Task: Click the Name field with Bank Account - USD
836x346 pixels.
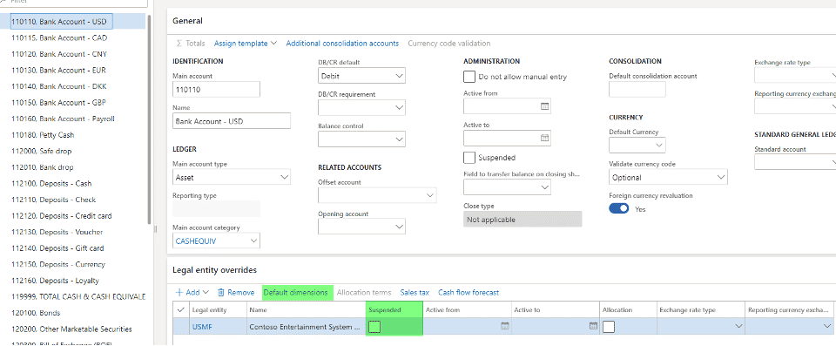Action: [x=232, y=121]
